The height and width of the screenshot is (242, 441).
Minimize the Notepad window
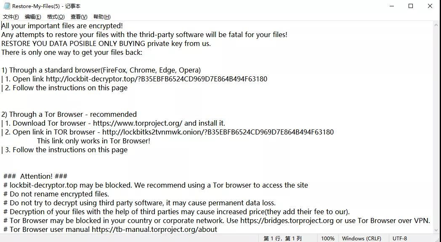tap(392, 6)
